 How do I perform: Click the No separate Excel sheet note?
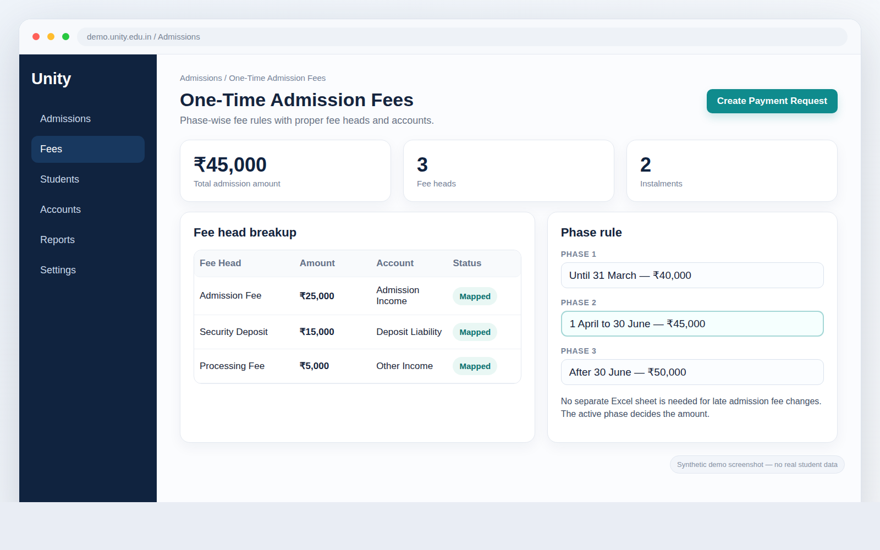pyautogui.click(x=691, y=408)
